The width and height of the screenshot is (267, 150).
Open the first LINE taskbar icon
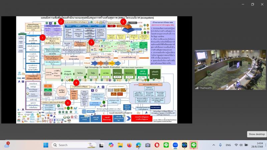click(166, 145)
